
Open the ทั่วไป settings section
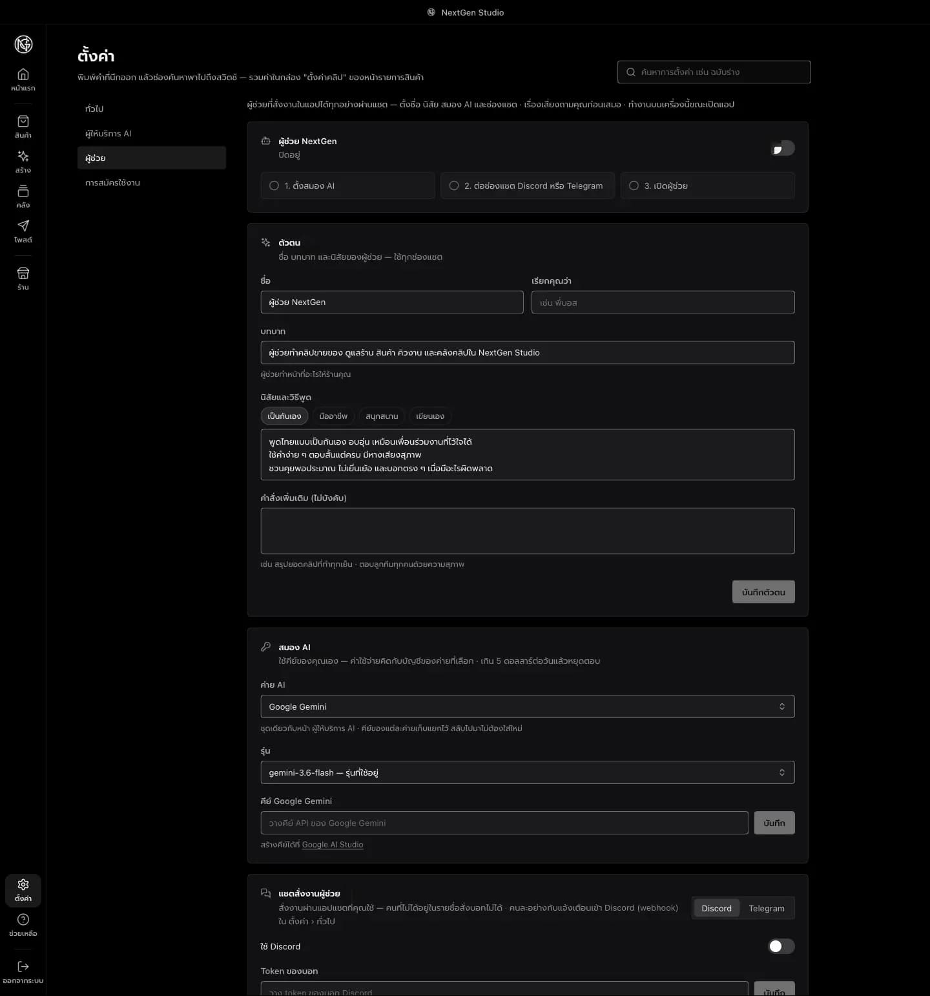[152, 109]
